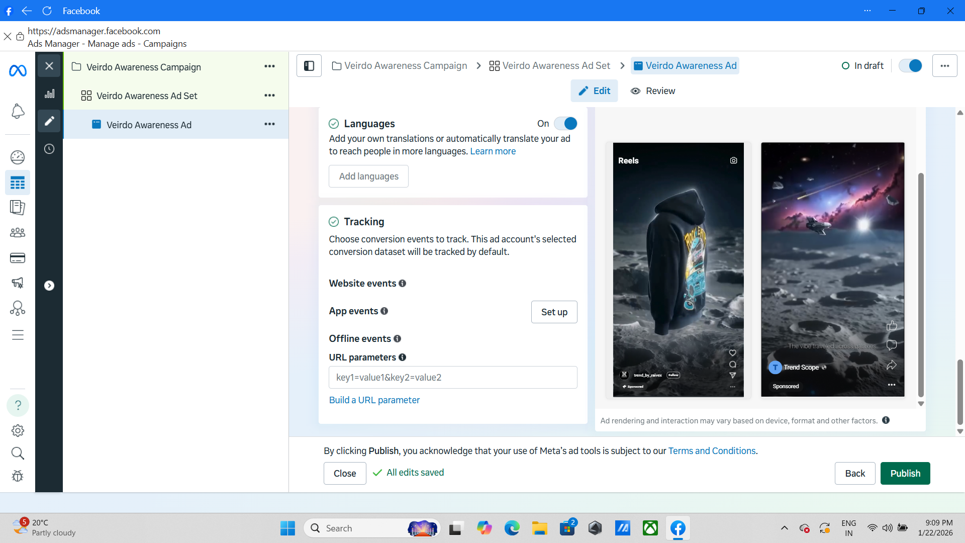This screenshot has width=965, height=543.
Task: Open Billing card icon in sidebar
Action: [18, 258]
